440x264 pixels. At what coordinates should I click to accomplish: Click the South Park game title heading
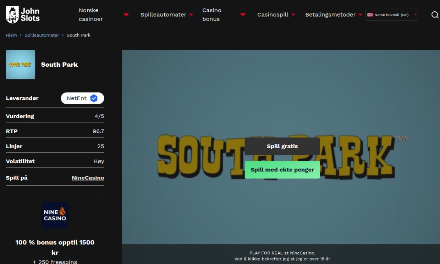[59, 65]
